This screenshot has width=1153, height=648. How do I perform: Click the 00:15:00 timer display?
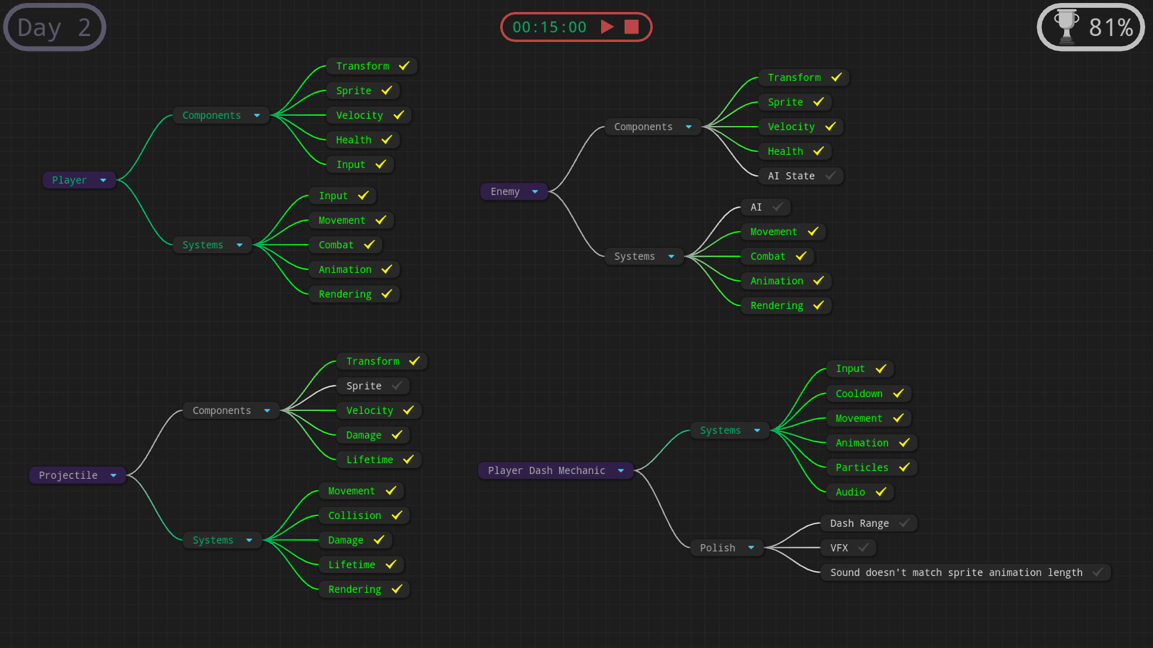[549, 27]
